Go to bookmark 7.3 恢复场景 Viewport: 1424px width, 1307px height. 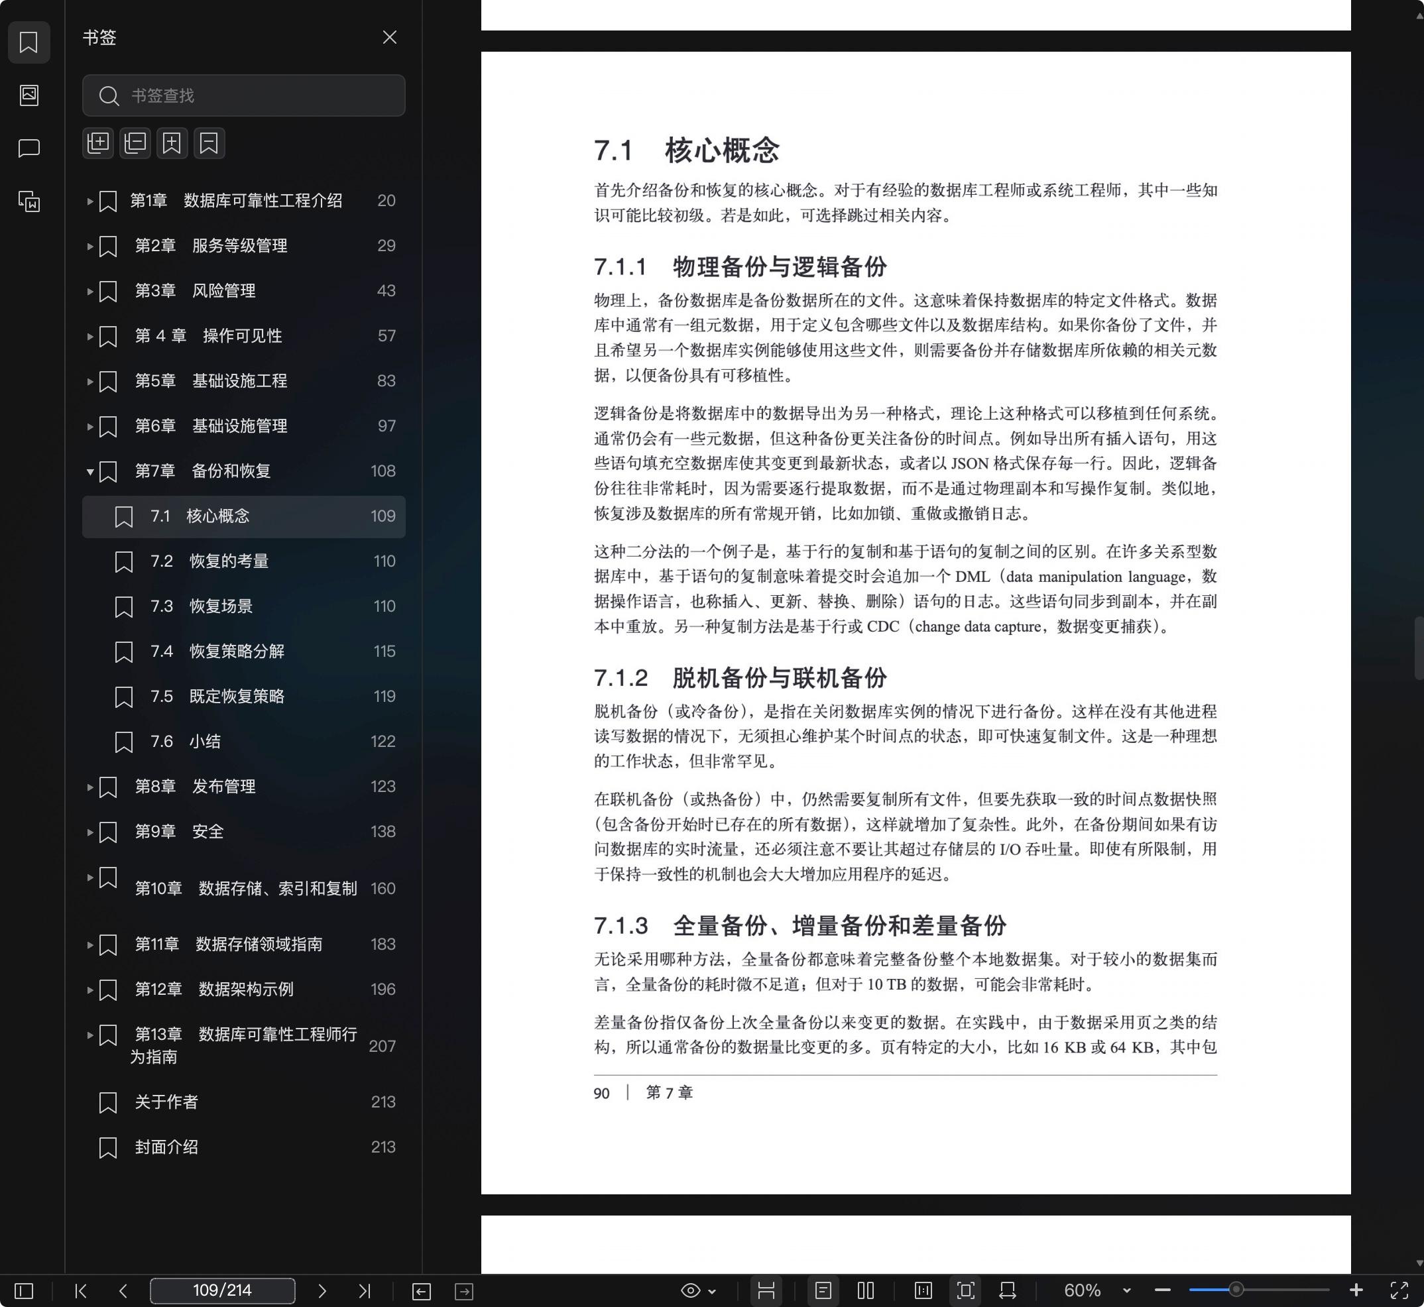(243, 606)
